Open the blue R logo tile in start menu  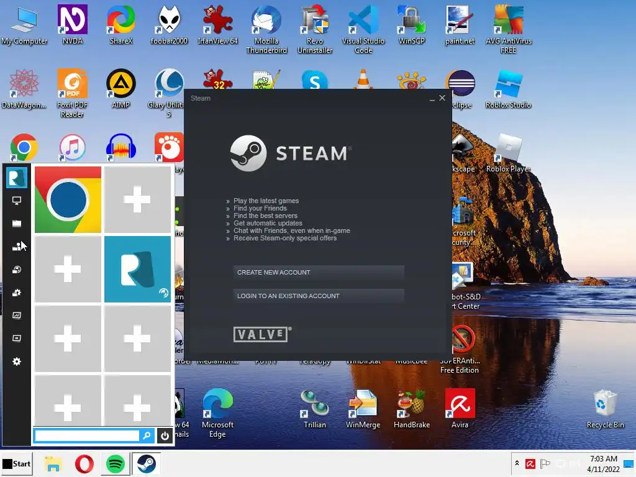pos(137,270)
